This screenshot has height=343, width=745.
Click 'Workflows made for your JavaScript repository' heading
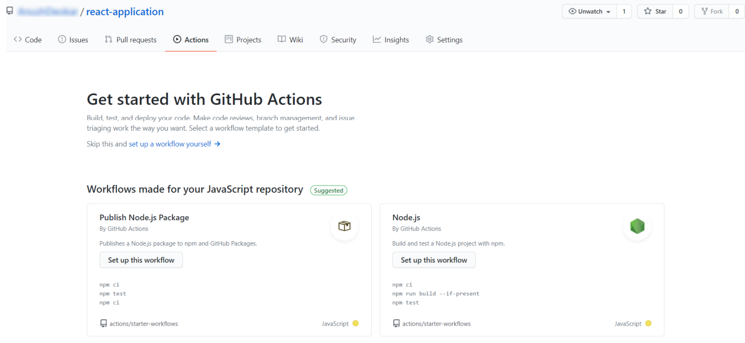195,189
